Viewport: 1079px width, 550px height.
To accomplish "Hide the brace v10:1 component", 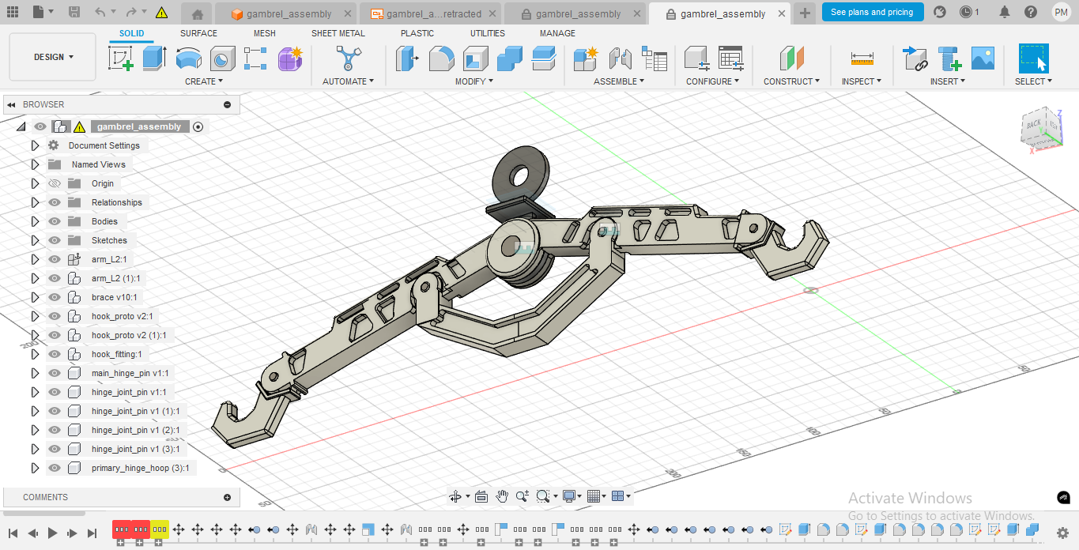I will coord(55,297).
